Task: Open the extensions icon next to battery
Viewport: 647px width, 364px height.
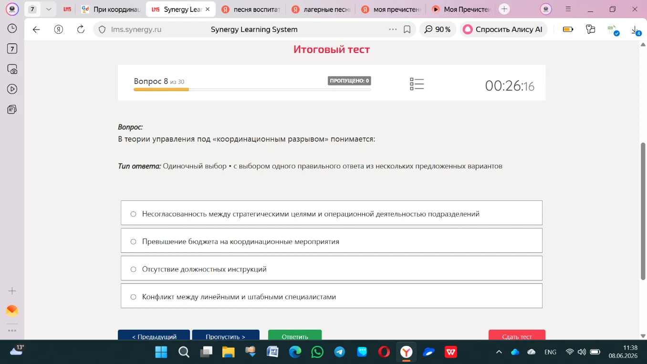Action: click(591, 30)
